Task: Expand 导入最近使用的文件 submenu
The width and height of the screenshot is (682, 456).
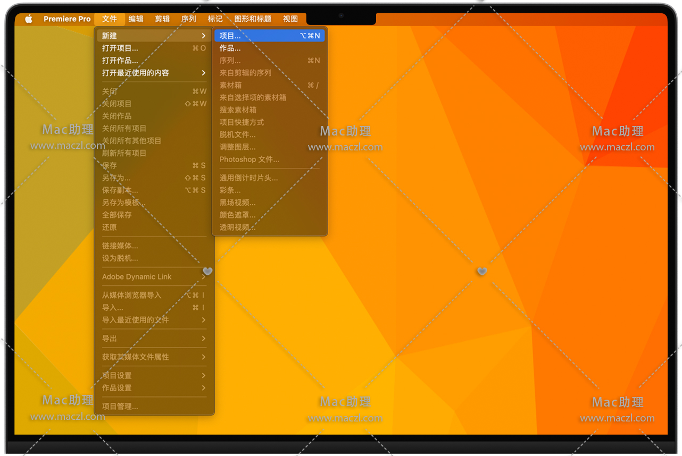Action: click(x=203, y=320)
